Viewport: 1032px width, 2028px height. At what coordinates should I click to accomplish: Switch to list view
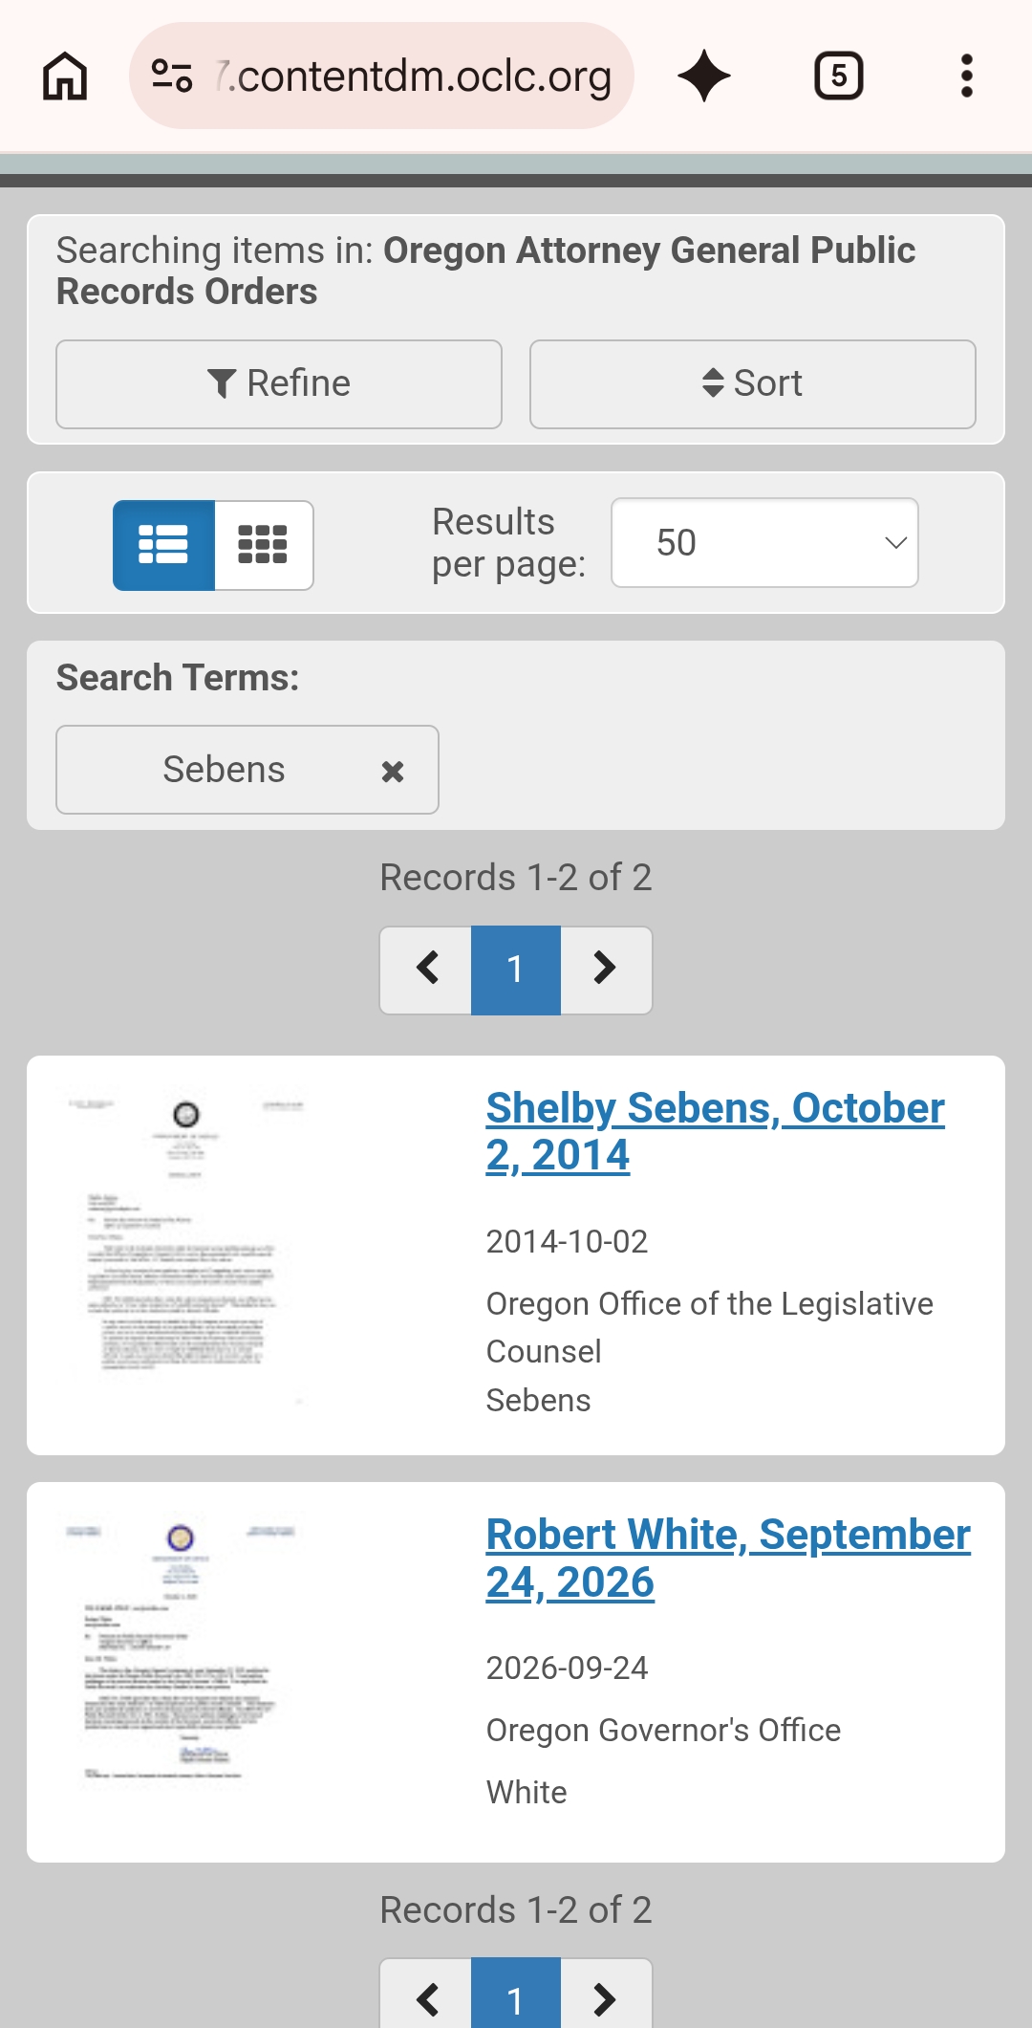pos(163,545)
